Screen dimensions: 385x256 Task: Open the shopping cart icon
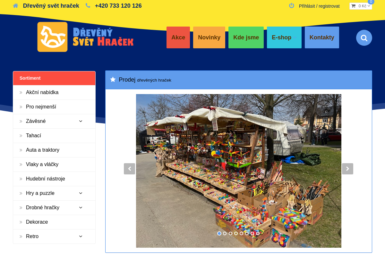(353, 6)
